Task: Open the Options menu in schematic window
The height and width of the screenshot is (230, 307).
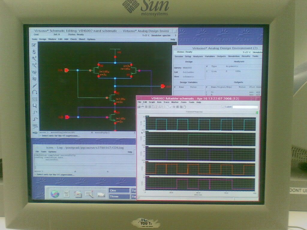Action: coord(91,39)
